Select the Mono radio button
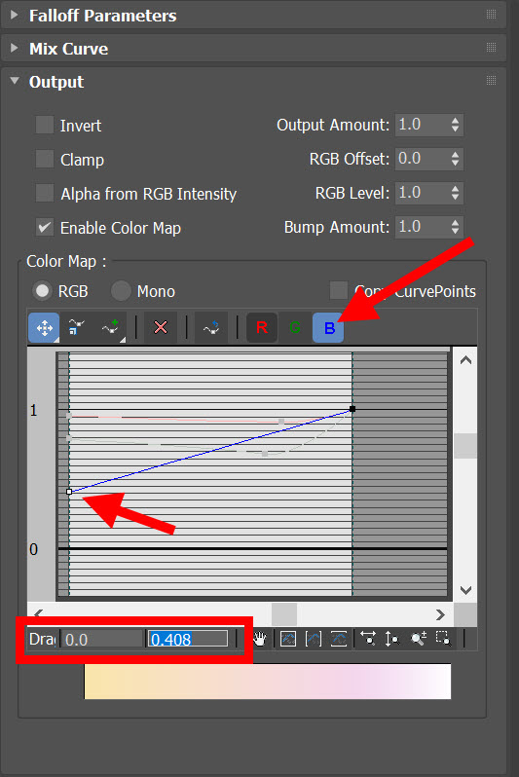This screenshot has width=519, height=777. [121, 291]
